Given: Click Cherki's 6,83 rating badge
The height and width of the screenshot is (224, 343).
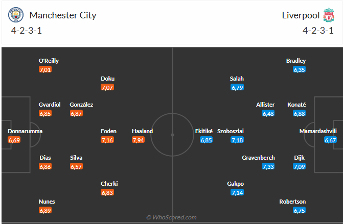Looking at the screenshot, I should pos(107,192).
